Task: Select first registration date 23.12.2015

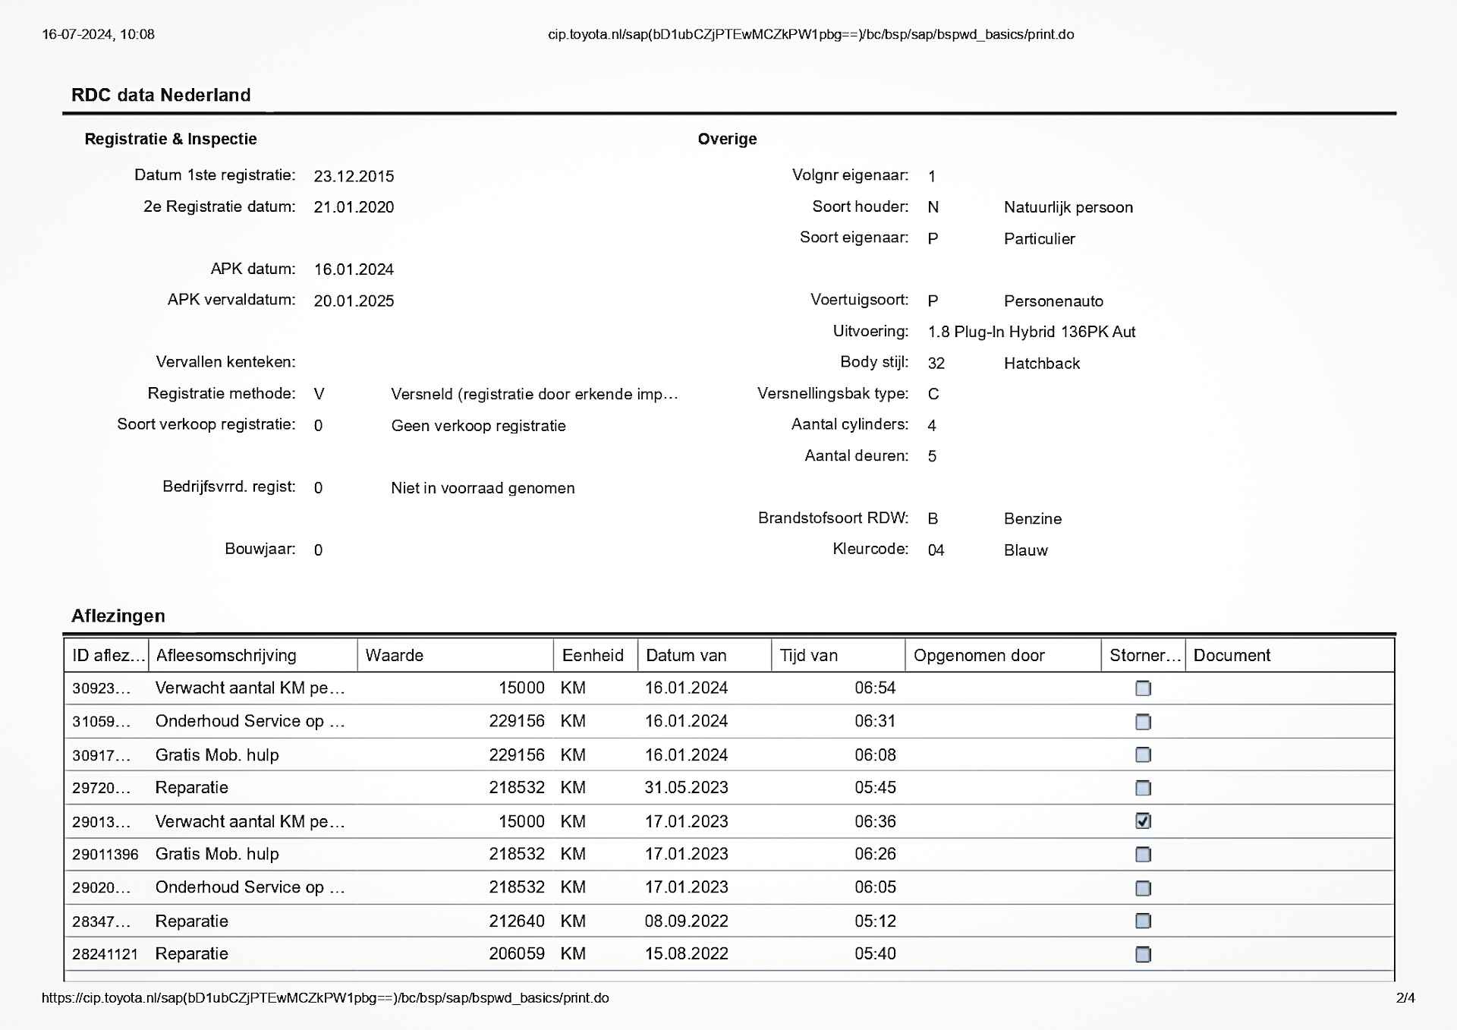Action: 354,176
